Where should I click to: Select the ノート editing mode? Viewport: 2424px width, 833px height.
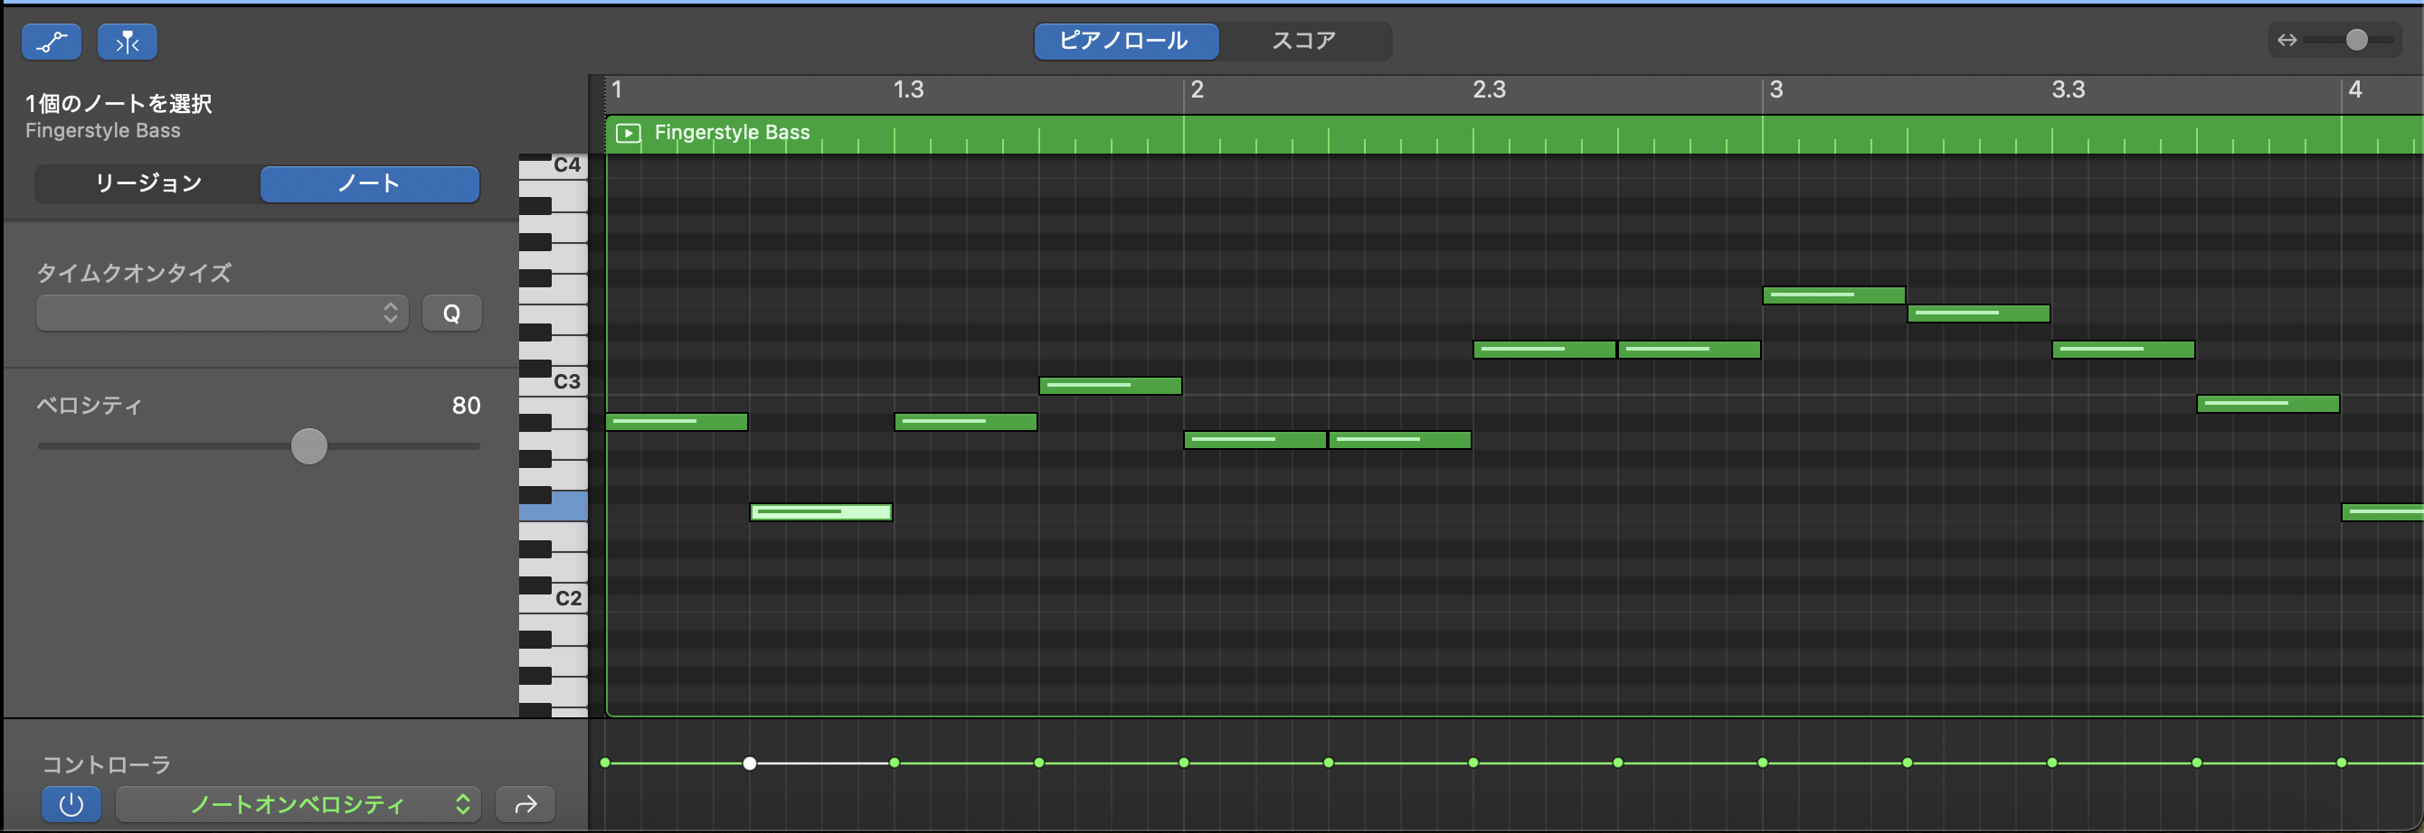tap(369, 184)
